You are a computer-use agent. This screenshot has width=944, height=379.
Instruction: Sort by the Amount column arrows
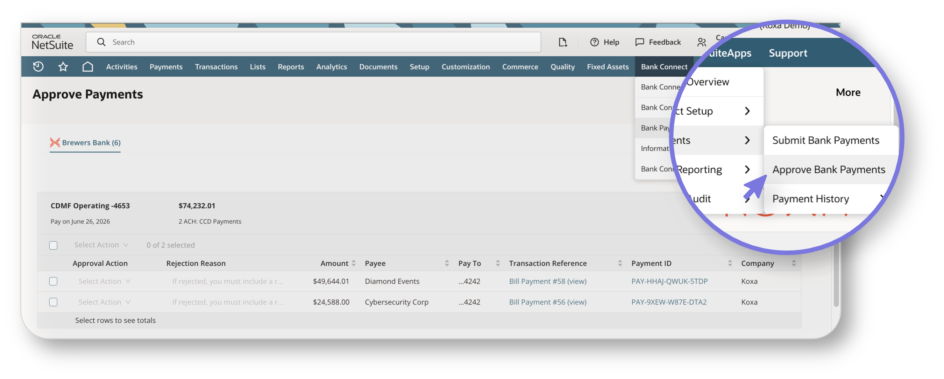(354, 263)
